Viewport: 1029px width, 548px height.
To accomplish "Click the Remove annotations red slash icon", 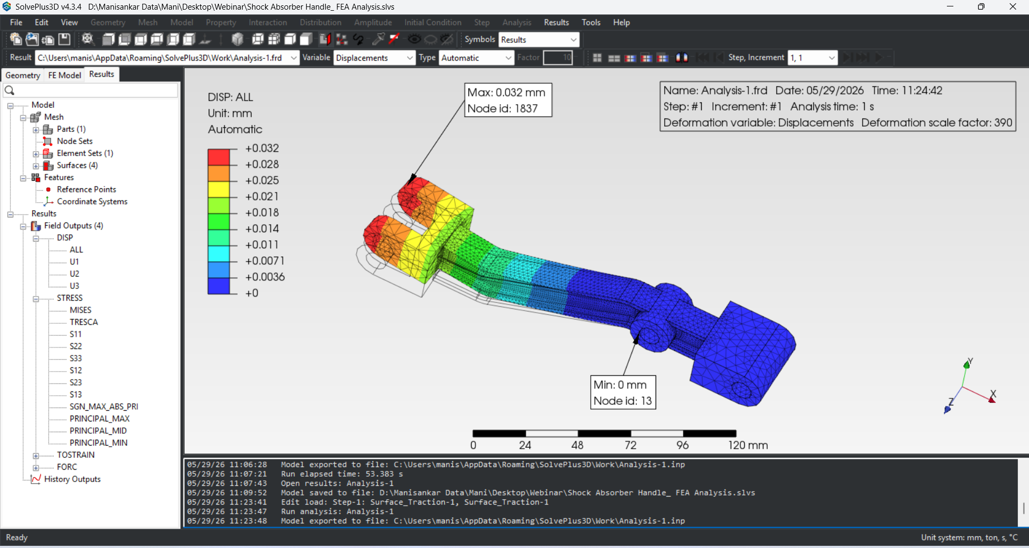I will [394, 39].
